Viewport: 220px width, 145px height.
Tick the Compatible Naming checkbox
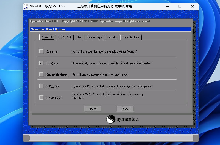tap(42, 75)
